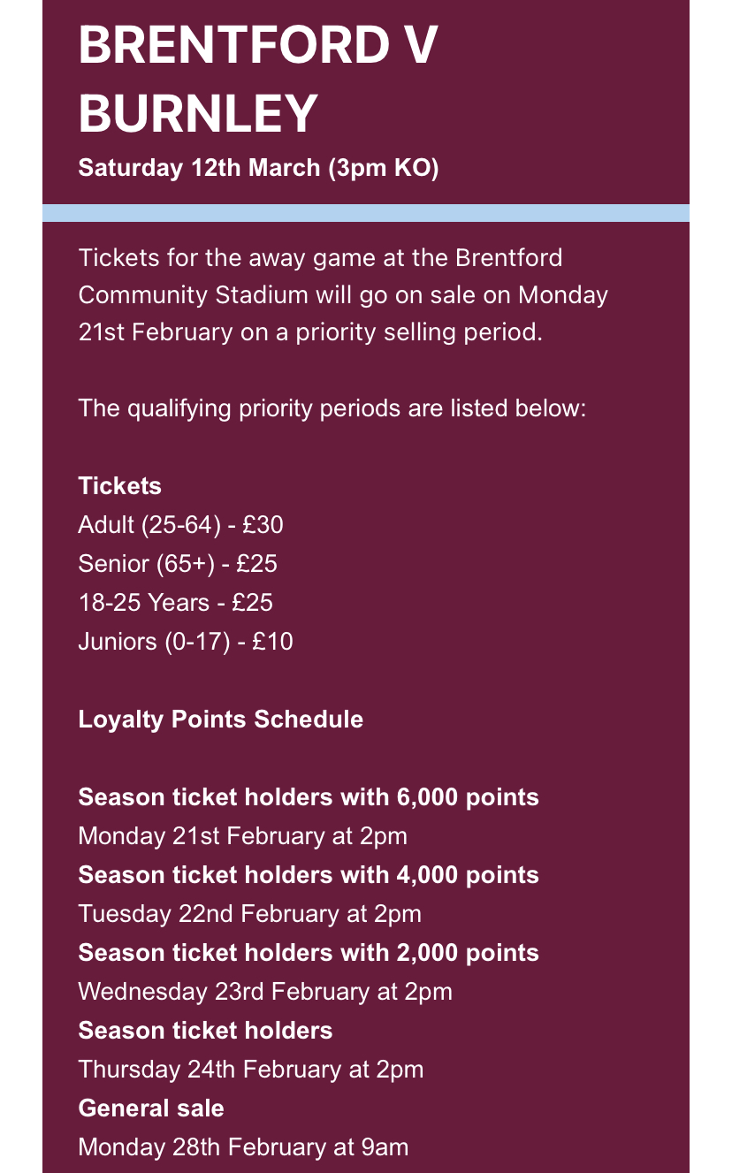Viewport: 732px width, 1173px height.
Task: Select the 4,000 points season ticket heading
Action: 309,875
